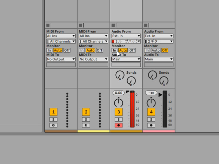Click the track 4 volume field showing -∞
Screen dimensions: 219x164
(151, 93)
